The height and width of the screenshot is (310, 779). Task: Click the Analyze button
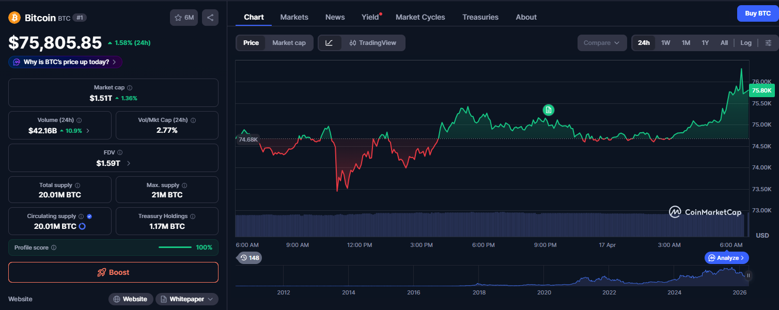[726, 257]
